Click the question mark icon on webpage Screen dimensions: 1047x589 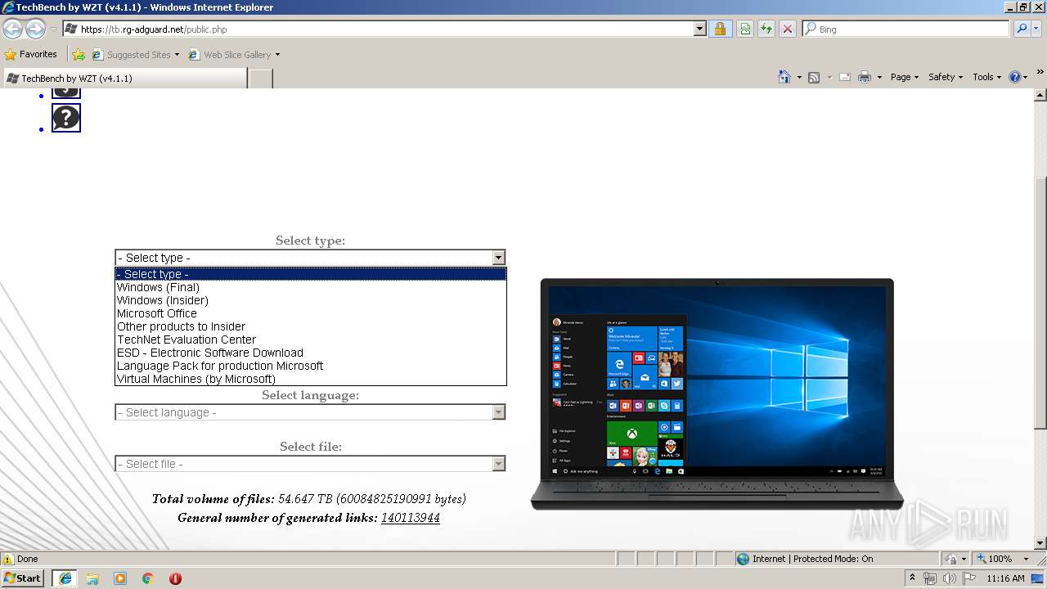(x=66, y=118)
